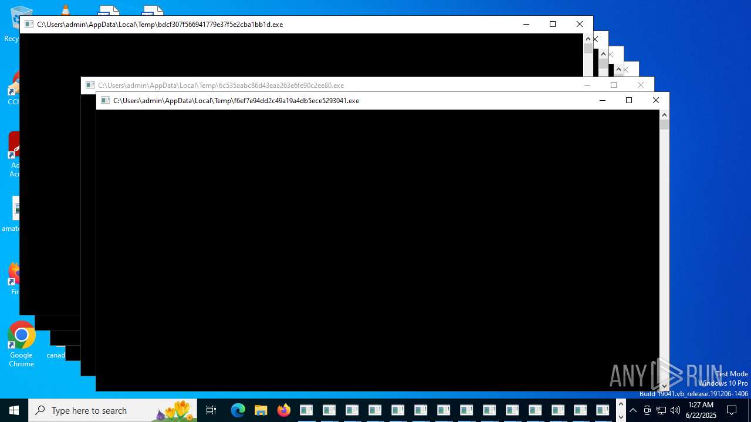This screenshot has height=422, width=751.
Task: Open Task View from the taskbar
Action: [x=211, y=410]
